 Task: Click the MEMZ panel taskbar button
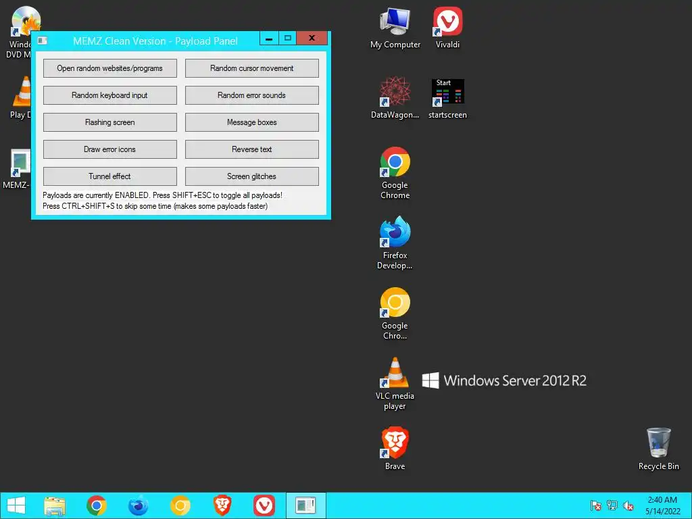point(306,505)
